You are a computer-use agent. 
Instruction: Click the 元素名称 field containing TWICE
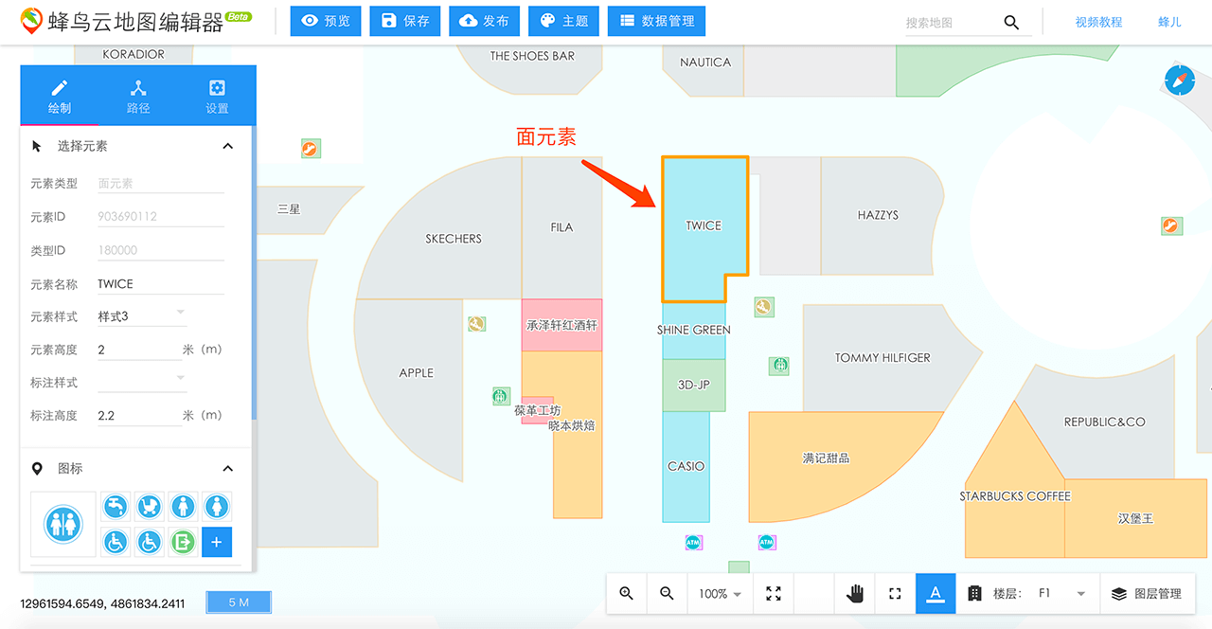161,284
